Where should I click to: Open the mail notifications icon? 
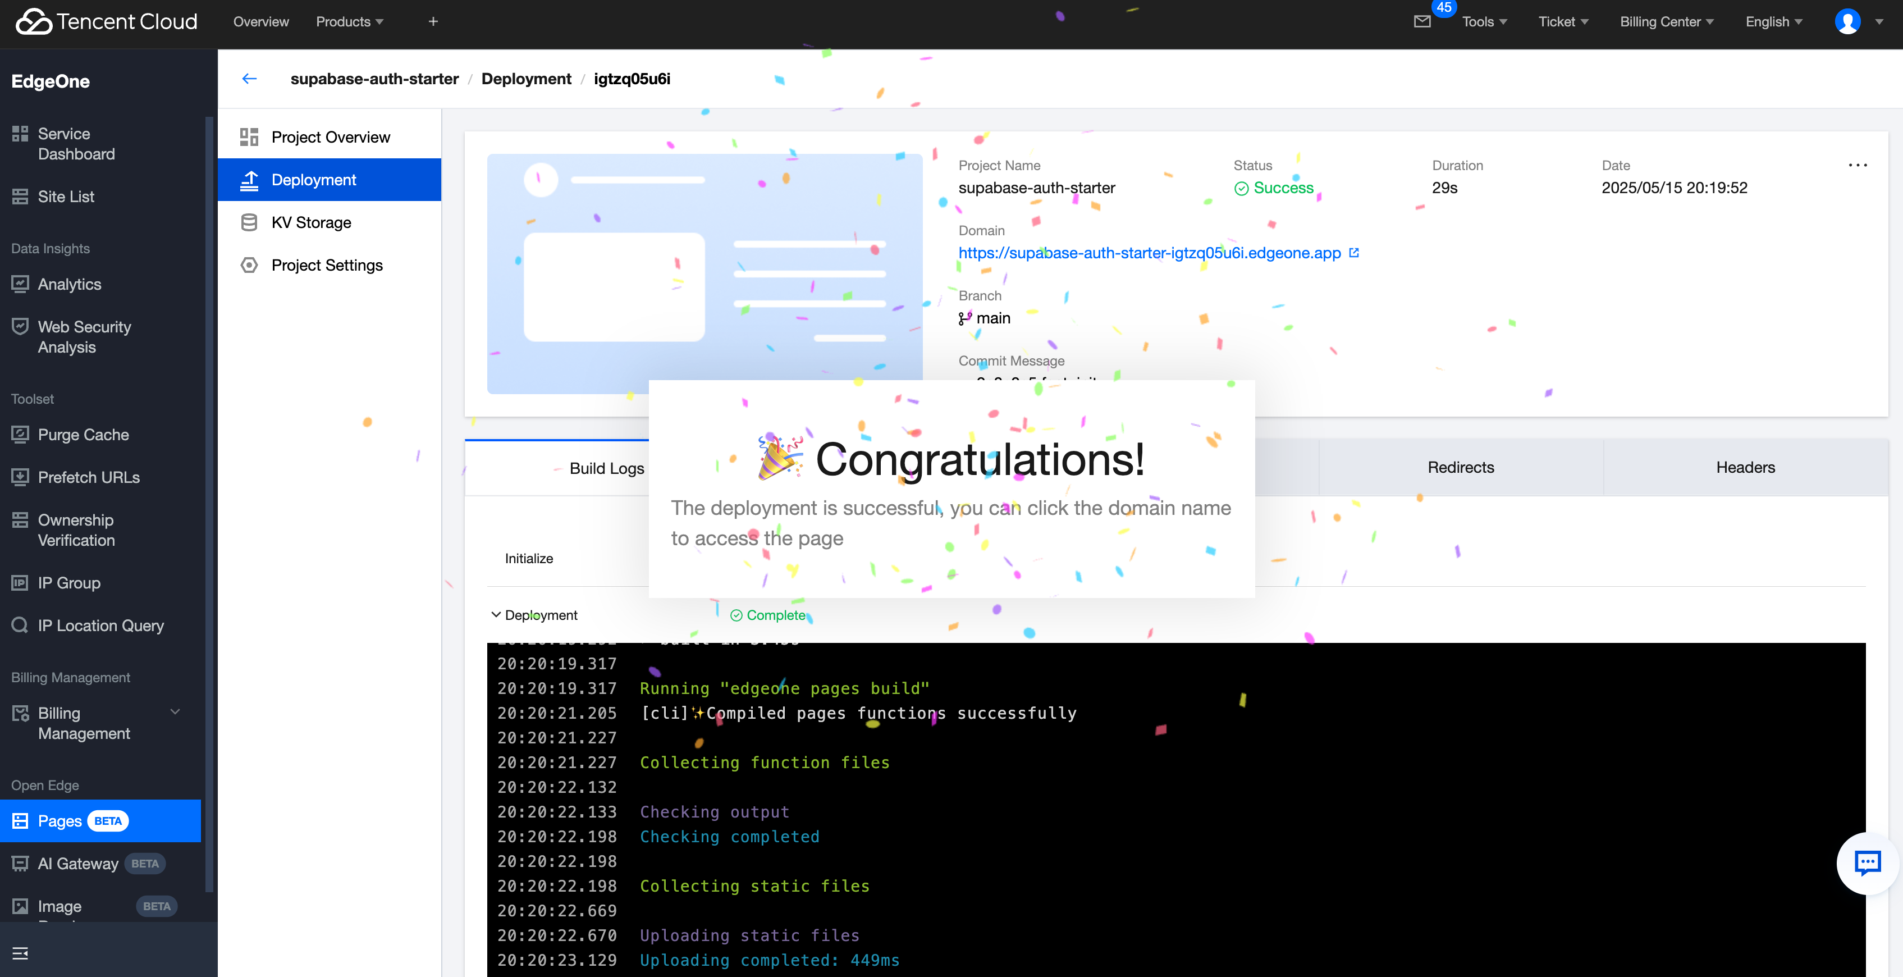[x=1421, y=21]
